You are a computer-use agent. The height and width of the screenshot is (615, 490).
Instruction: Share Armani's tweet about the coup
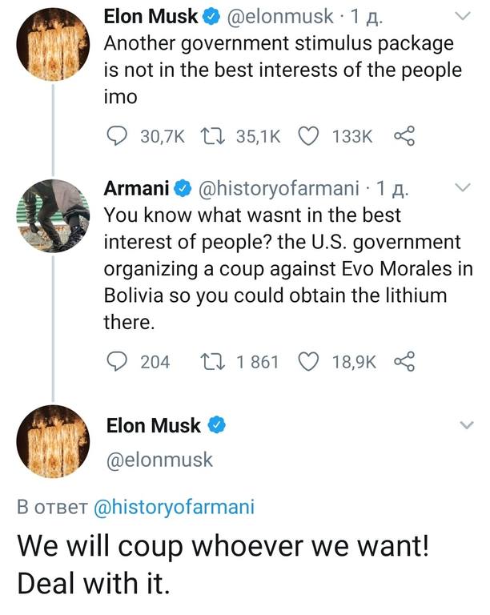click(404, 362)
